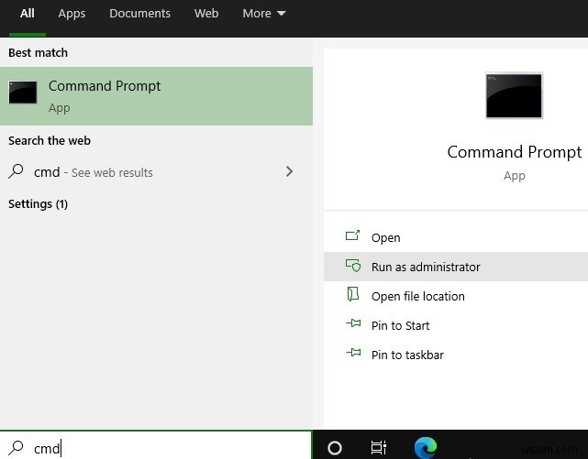588x459 pixels.
Task: Switch to the Apps tab
Action: pyautogui.click(x=72, y=14)
